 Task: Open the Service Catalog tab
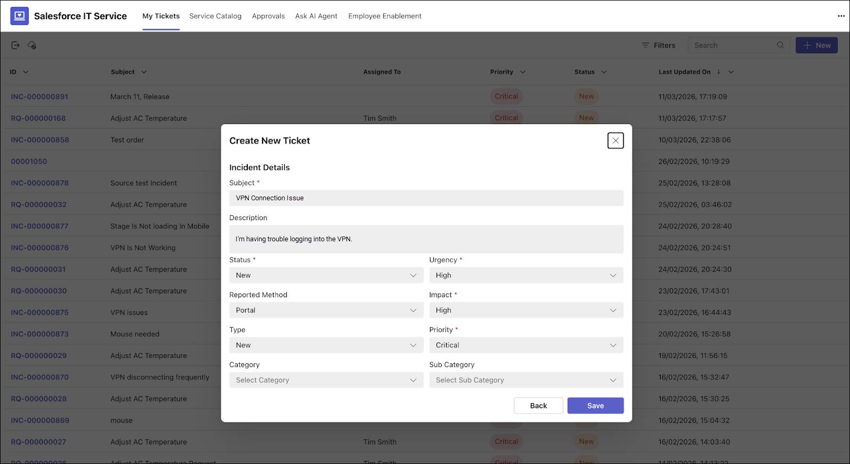click(215, 16)
